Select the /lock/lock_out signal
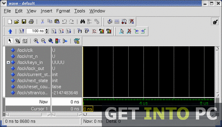The image size is (222, 127). pos(30,69)
